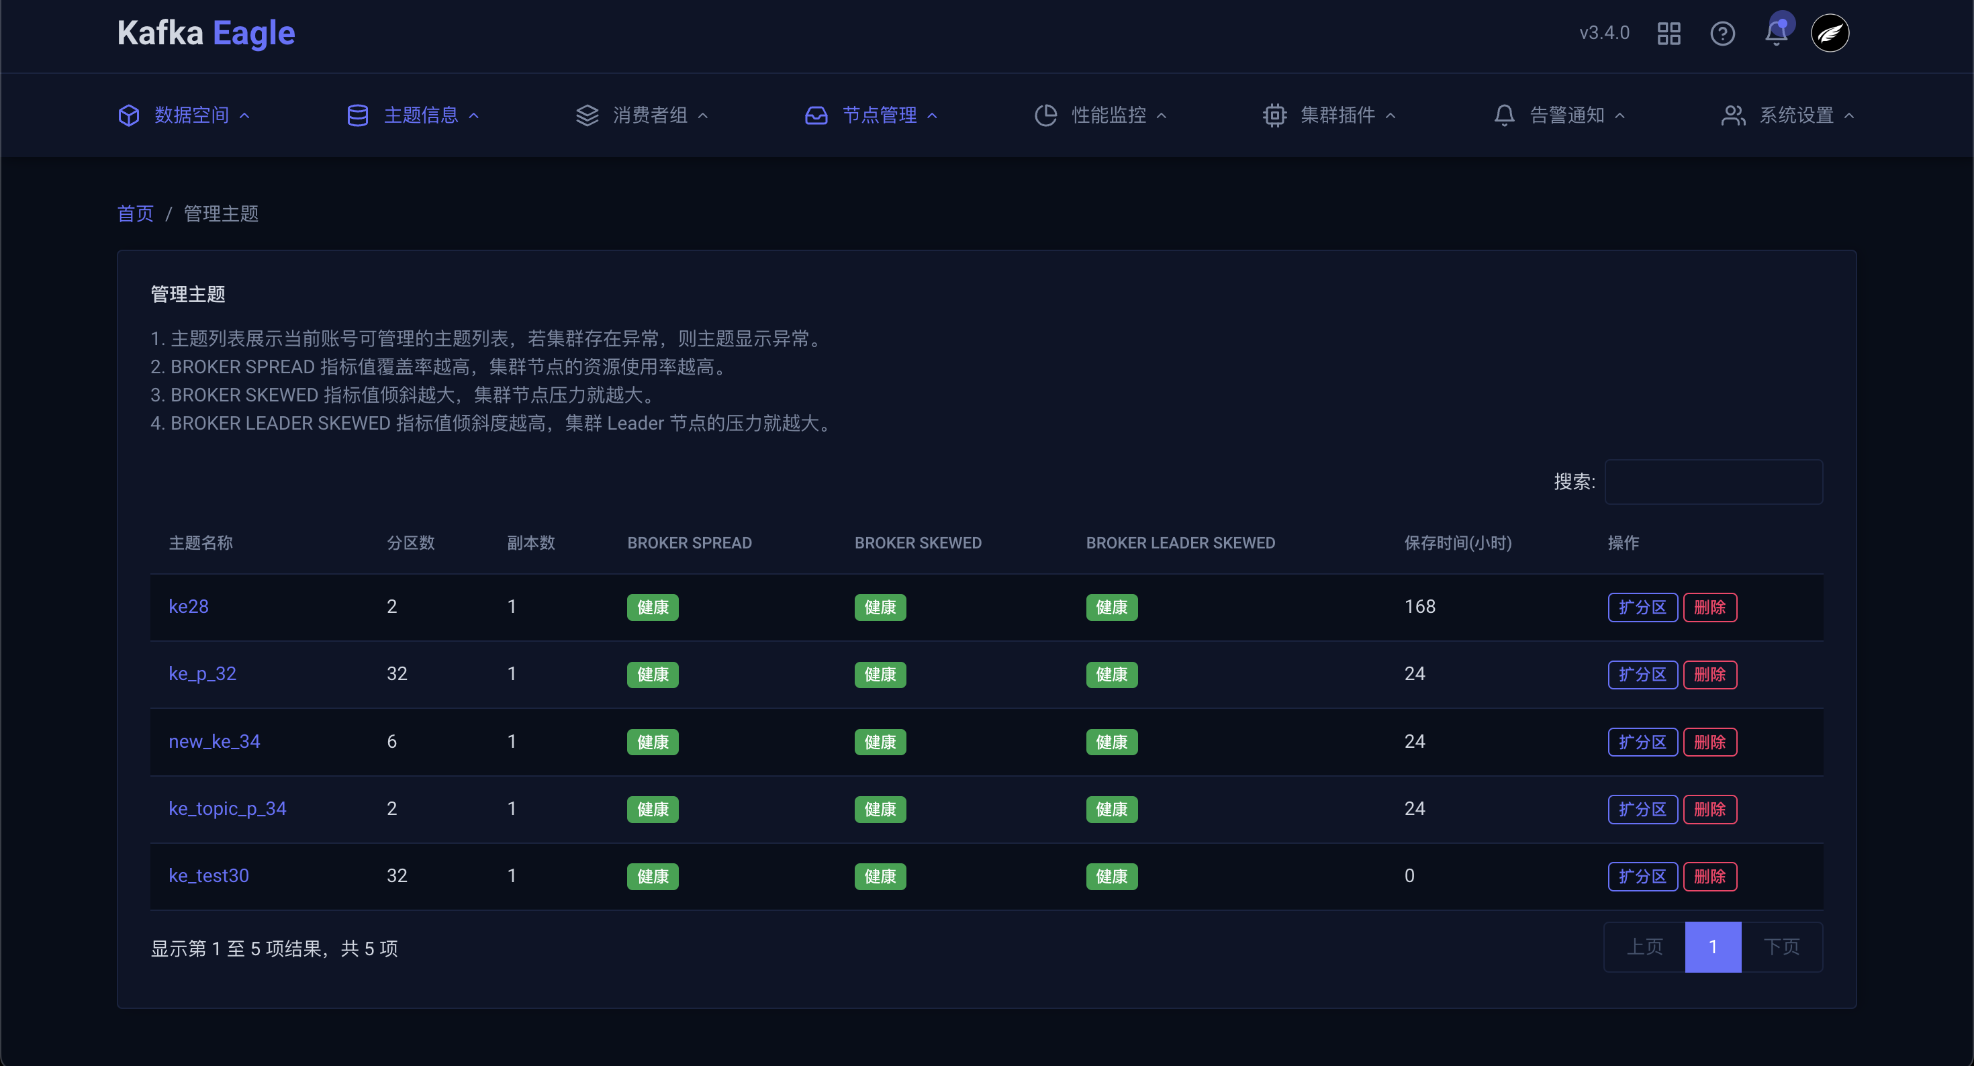The height and width of the screenshot is (1066, 1974).
Task: Click the layers icon beside 消费者组
Action: click(x=587, y=115)
